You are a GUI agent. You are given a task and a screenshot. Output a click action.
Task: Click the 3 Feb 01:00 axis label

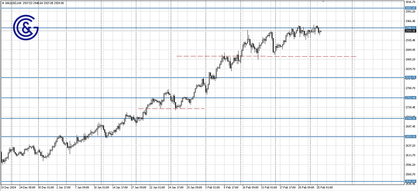[213, 188]
